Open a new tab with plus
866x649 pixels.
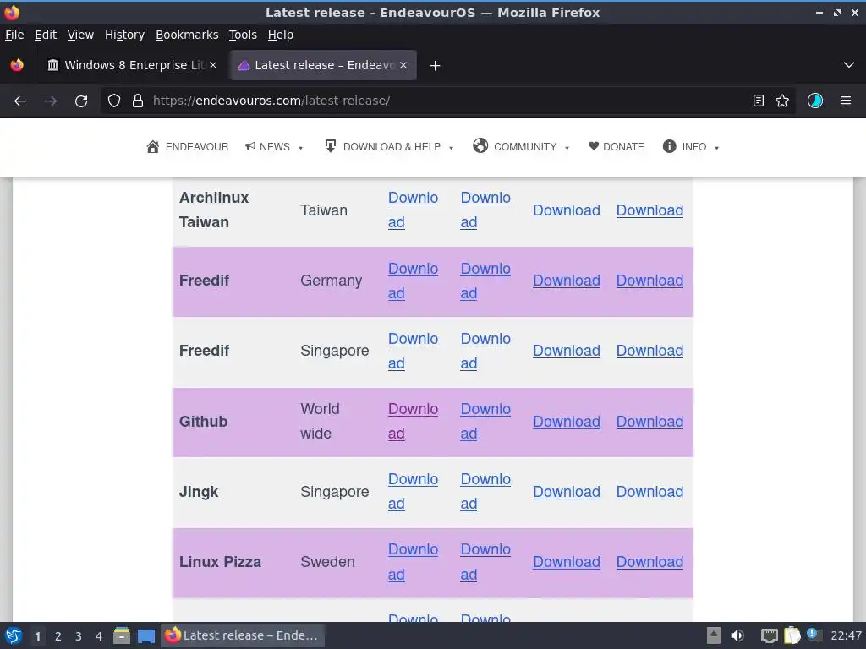(x=435, y=66)
